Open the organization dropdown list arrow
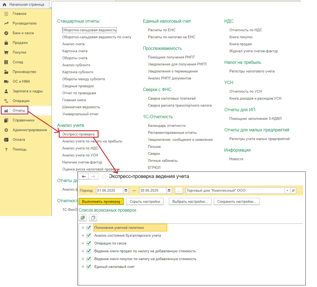 click(287, 191)
